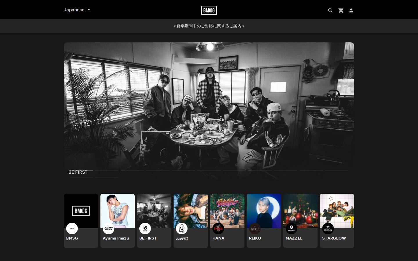The height and width of the screenshot is (261, 418).
Task: Open the BMSG card thumbnail image
Action: coord(81,211)
